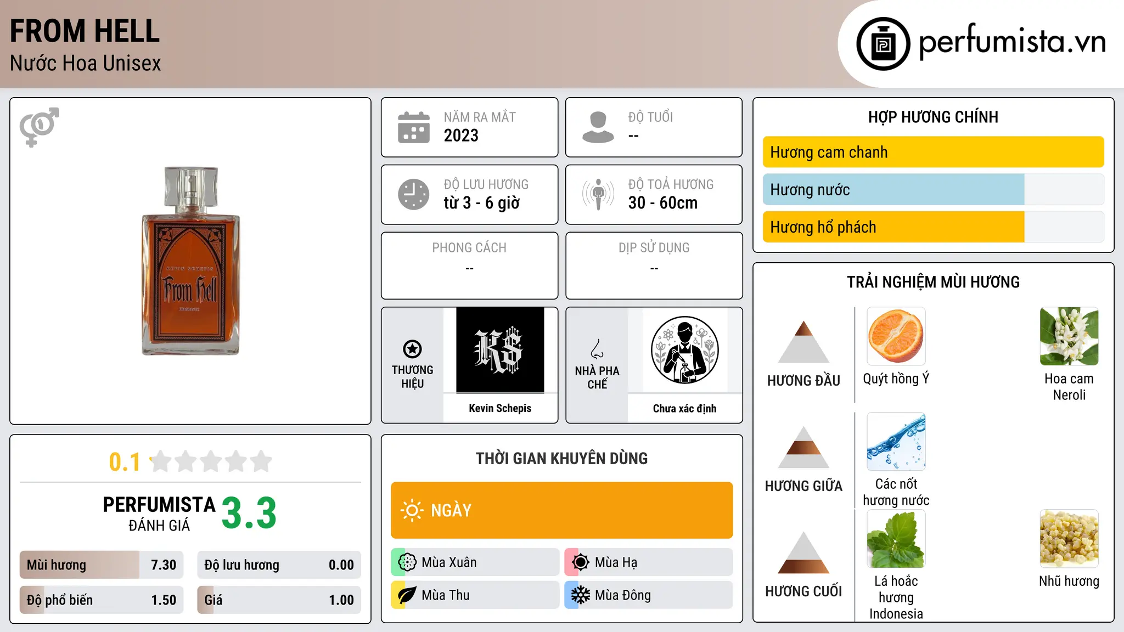Image resolution: width=1124 pixels, height=632 pixels.
Task: Click the Hương cuối pyramid icon
Action: (x=803, y=552)
